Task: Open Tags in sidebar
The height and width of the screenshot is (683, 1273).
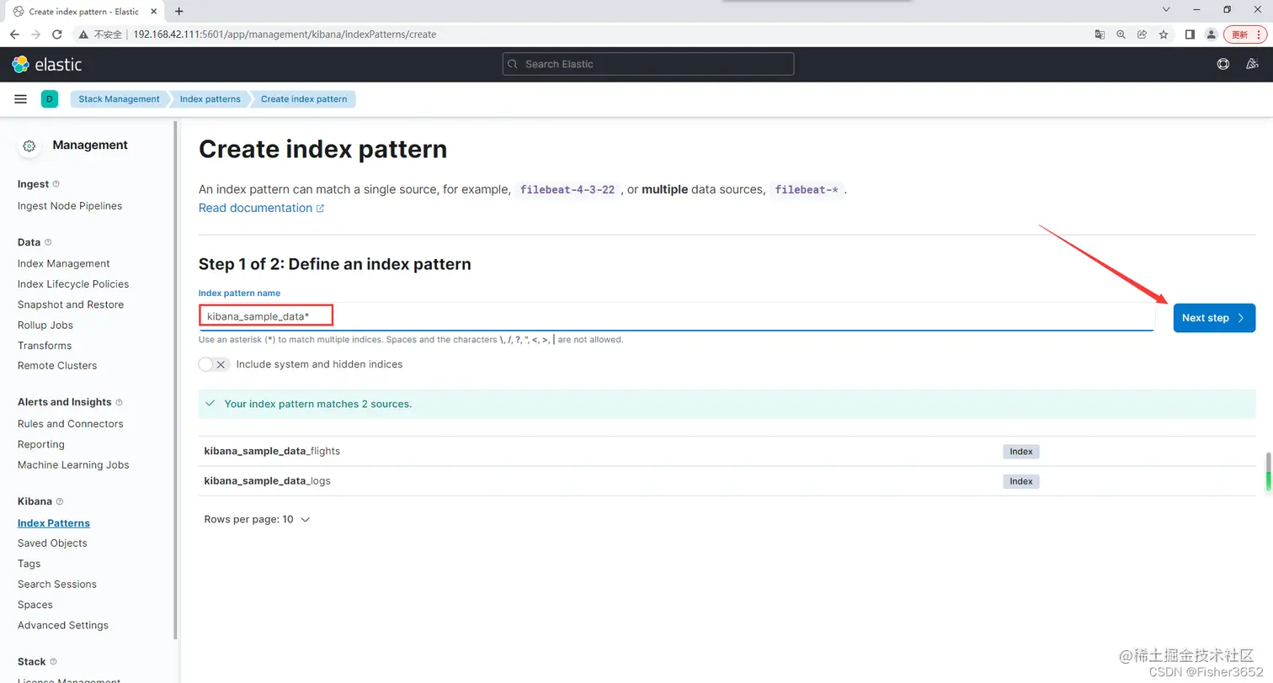Action: (29, 564)
